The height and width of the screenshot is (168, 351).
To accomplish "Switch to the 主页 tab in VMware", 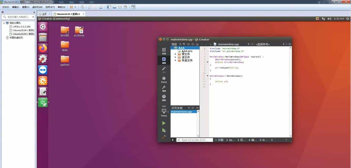I will [43, 14].
